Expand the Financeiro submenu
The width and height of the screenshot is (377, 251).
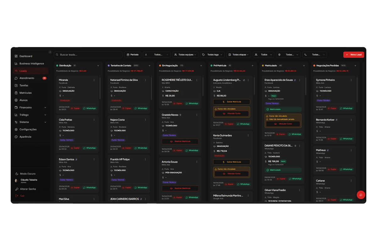30,107
